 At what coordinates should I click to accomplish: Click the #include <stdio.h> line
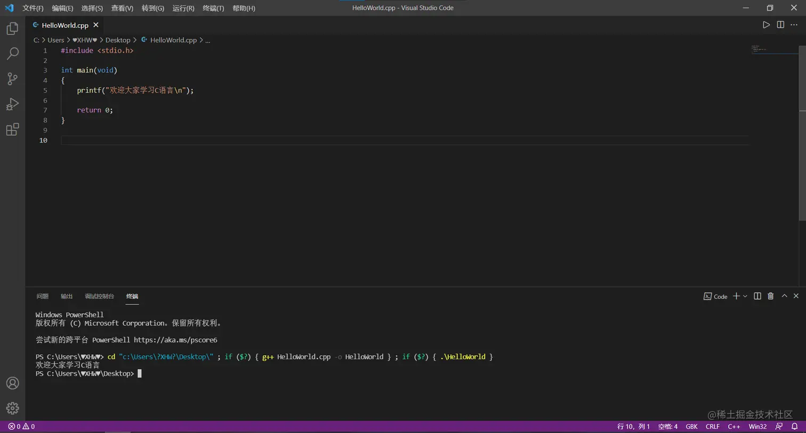[x=97, y=51]
